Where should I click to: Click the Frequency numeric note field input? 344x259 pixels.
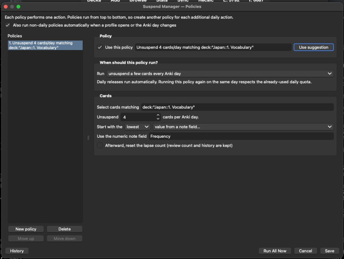pos(241,136)
